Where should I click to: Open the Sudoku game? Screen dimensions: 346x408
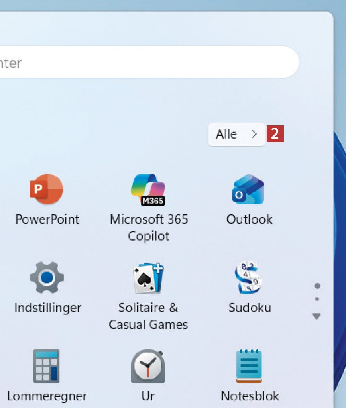[x=249, y=277]
